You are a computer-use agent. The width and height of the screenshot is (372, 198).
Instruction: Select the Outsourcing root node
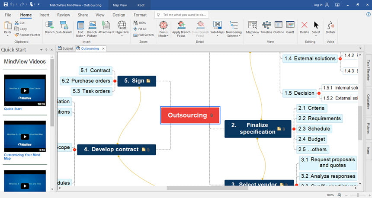coord(190,115)
